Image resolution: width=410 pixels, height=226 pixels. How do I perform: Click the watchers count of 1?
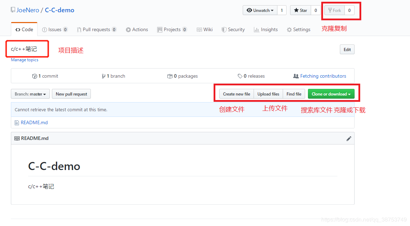pos(282,10)
